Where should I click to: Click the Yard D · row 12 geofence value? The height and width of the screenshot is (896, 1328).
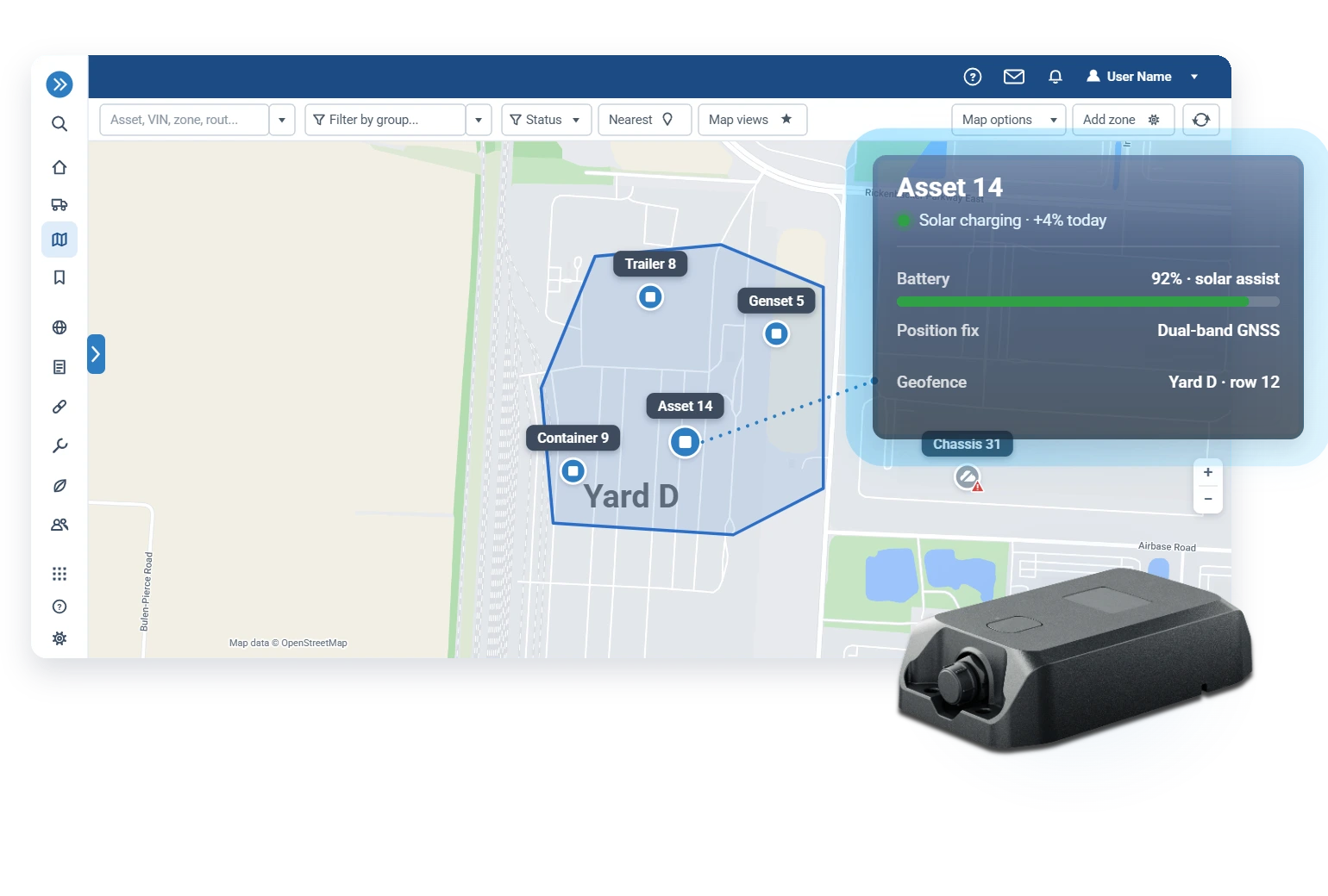(1224, 383)
